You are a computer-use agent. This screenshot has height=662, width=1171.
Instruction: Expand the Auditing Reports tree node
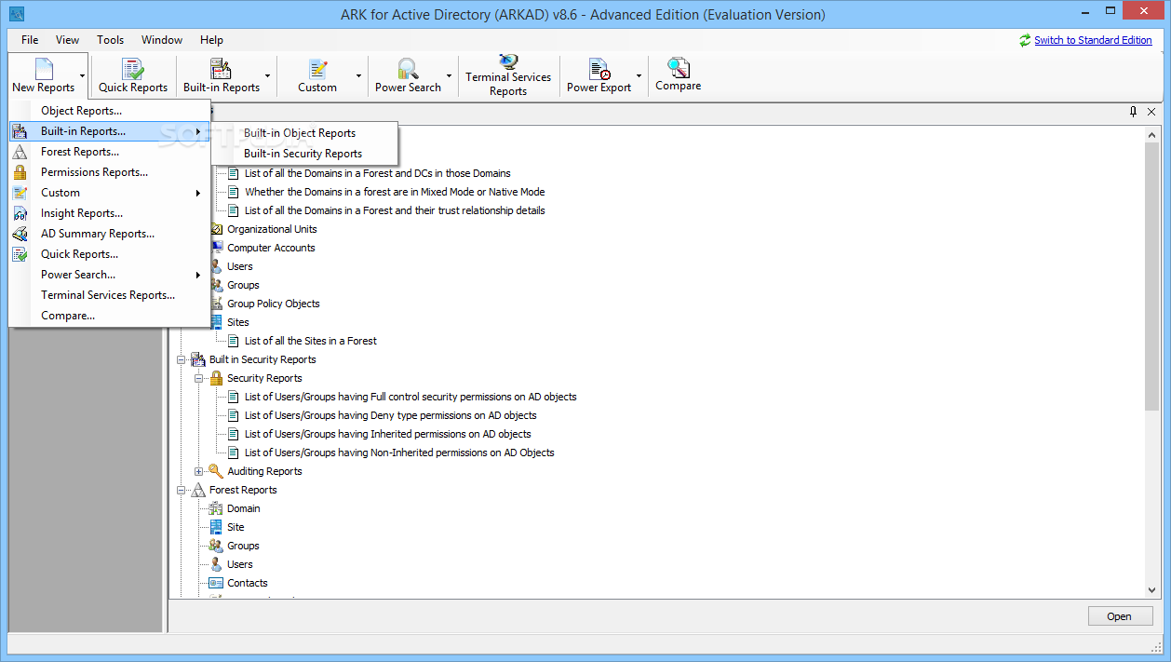[x=198, y=471]
